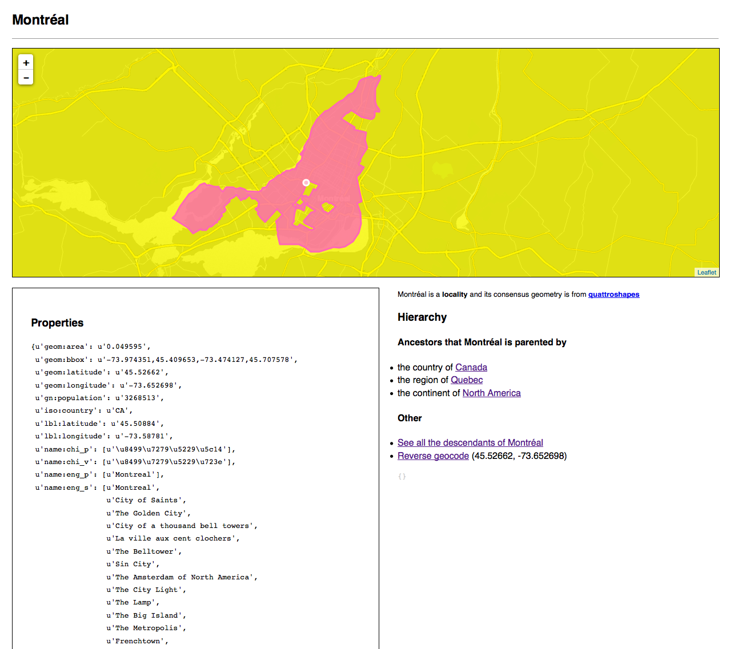Click the Properties heading
Image resolution: width=730 pixels, height=649 pixels.
tap(57, 323)
